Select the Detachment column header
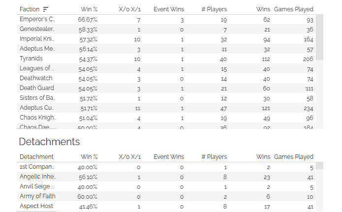The image size is (342, 212). coord(36,157)
